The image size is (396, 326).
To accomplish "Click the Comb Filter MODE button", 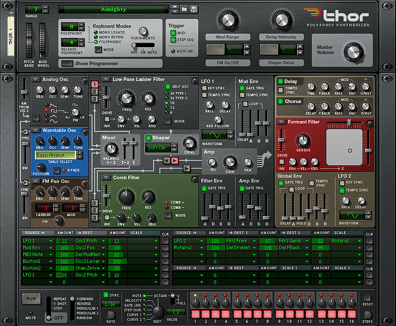I will pos(168,215).
